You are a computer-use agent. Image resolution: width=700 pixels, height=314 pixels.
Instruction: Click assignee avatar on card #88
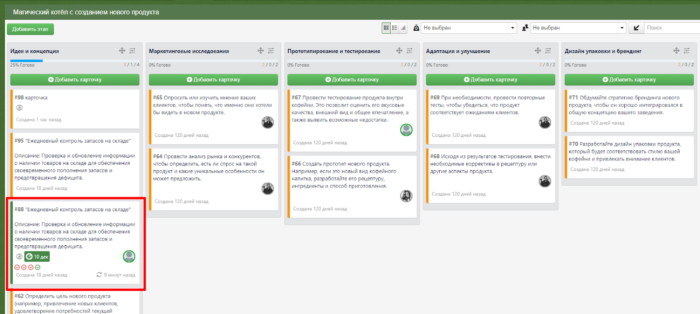129,256
